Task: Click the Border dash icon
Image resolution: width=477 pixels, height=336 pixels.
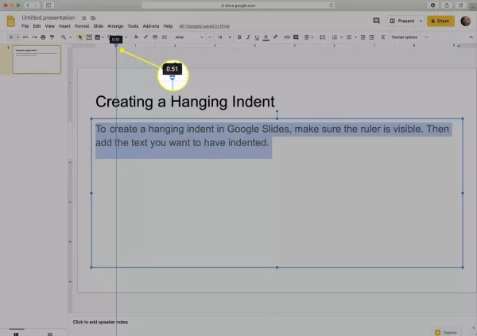Action: 165,37
